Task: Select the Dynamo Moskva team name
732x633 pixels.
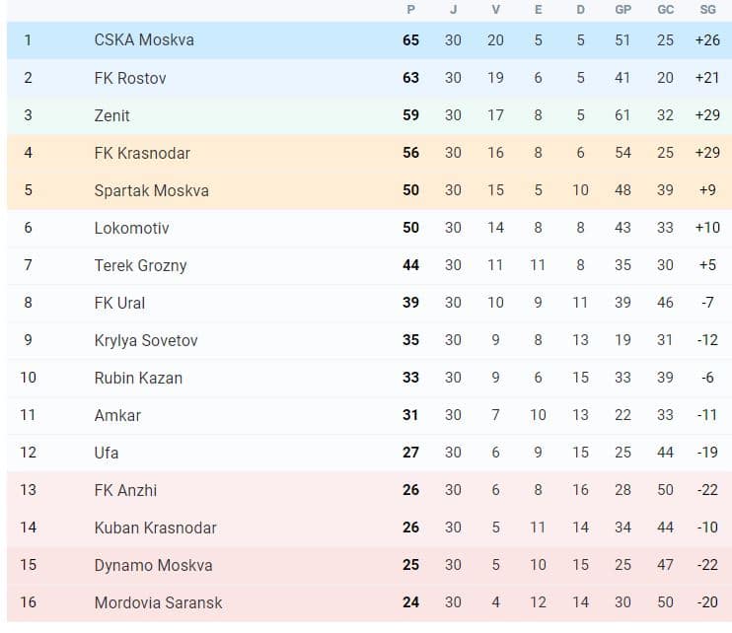Action: pos(153,565)
